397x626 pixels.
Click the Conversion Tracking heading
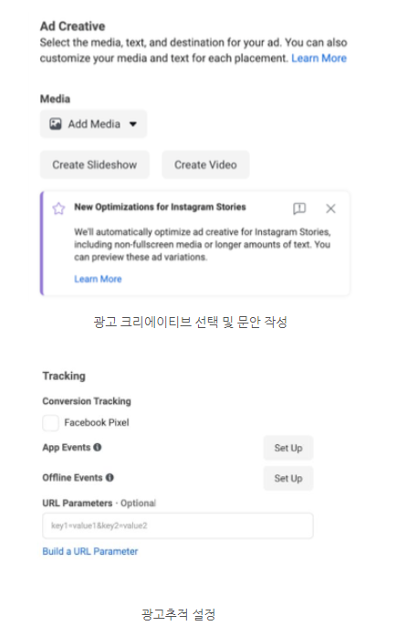[x=87, y=401]
